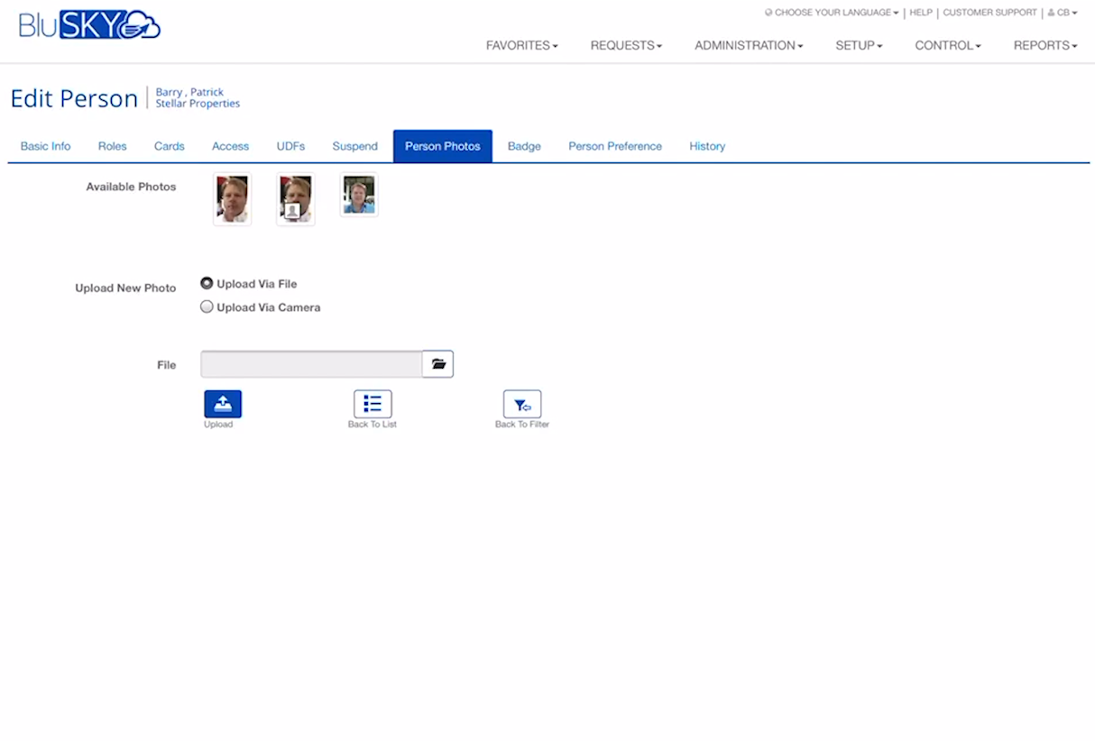Viewport: 1095px width, 741px height.
Task: Open the Reports dropdown menu
Action: point(1044,45)
